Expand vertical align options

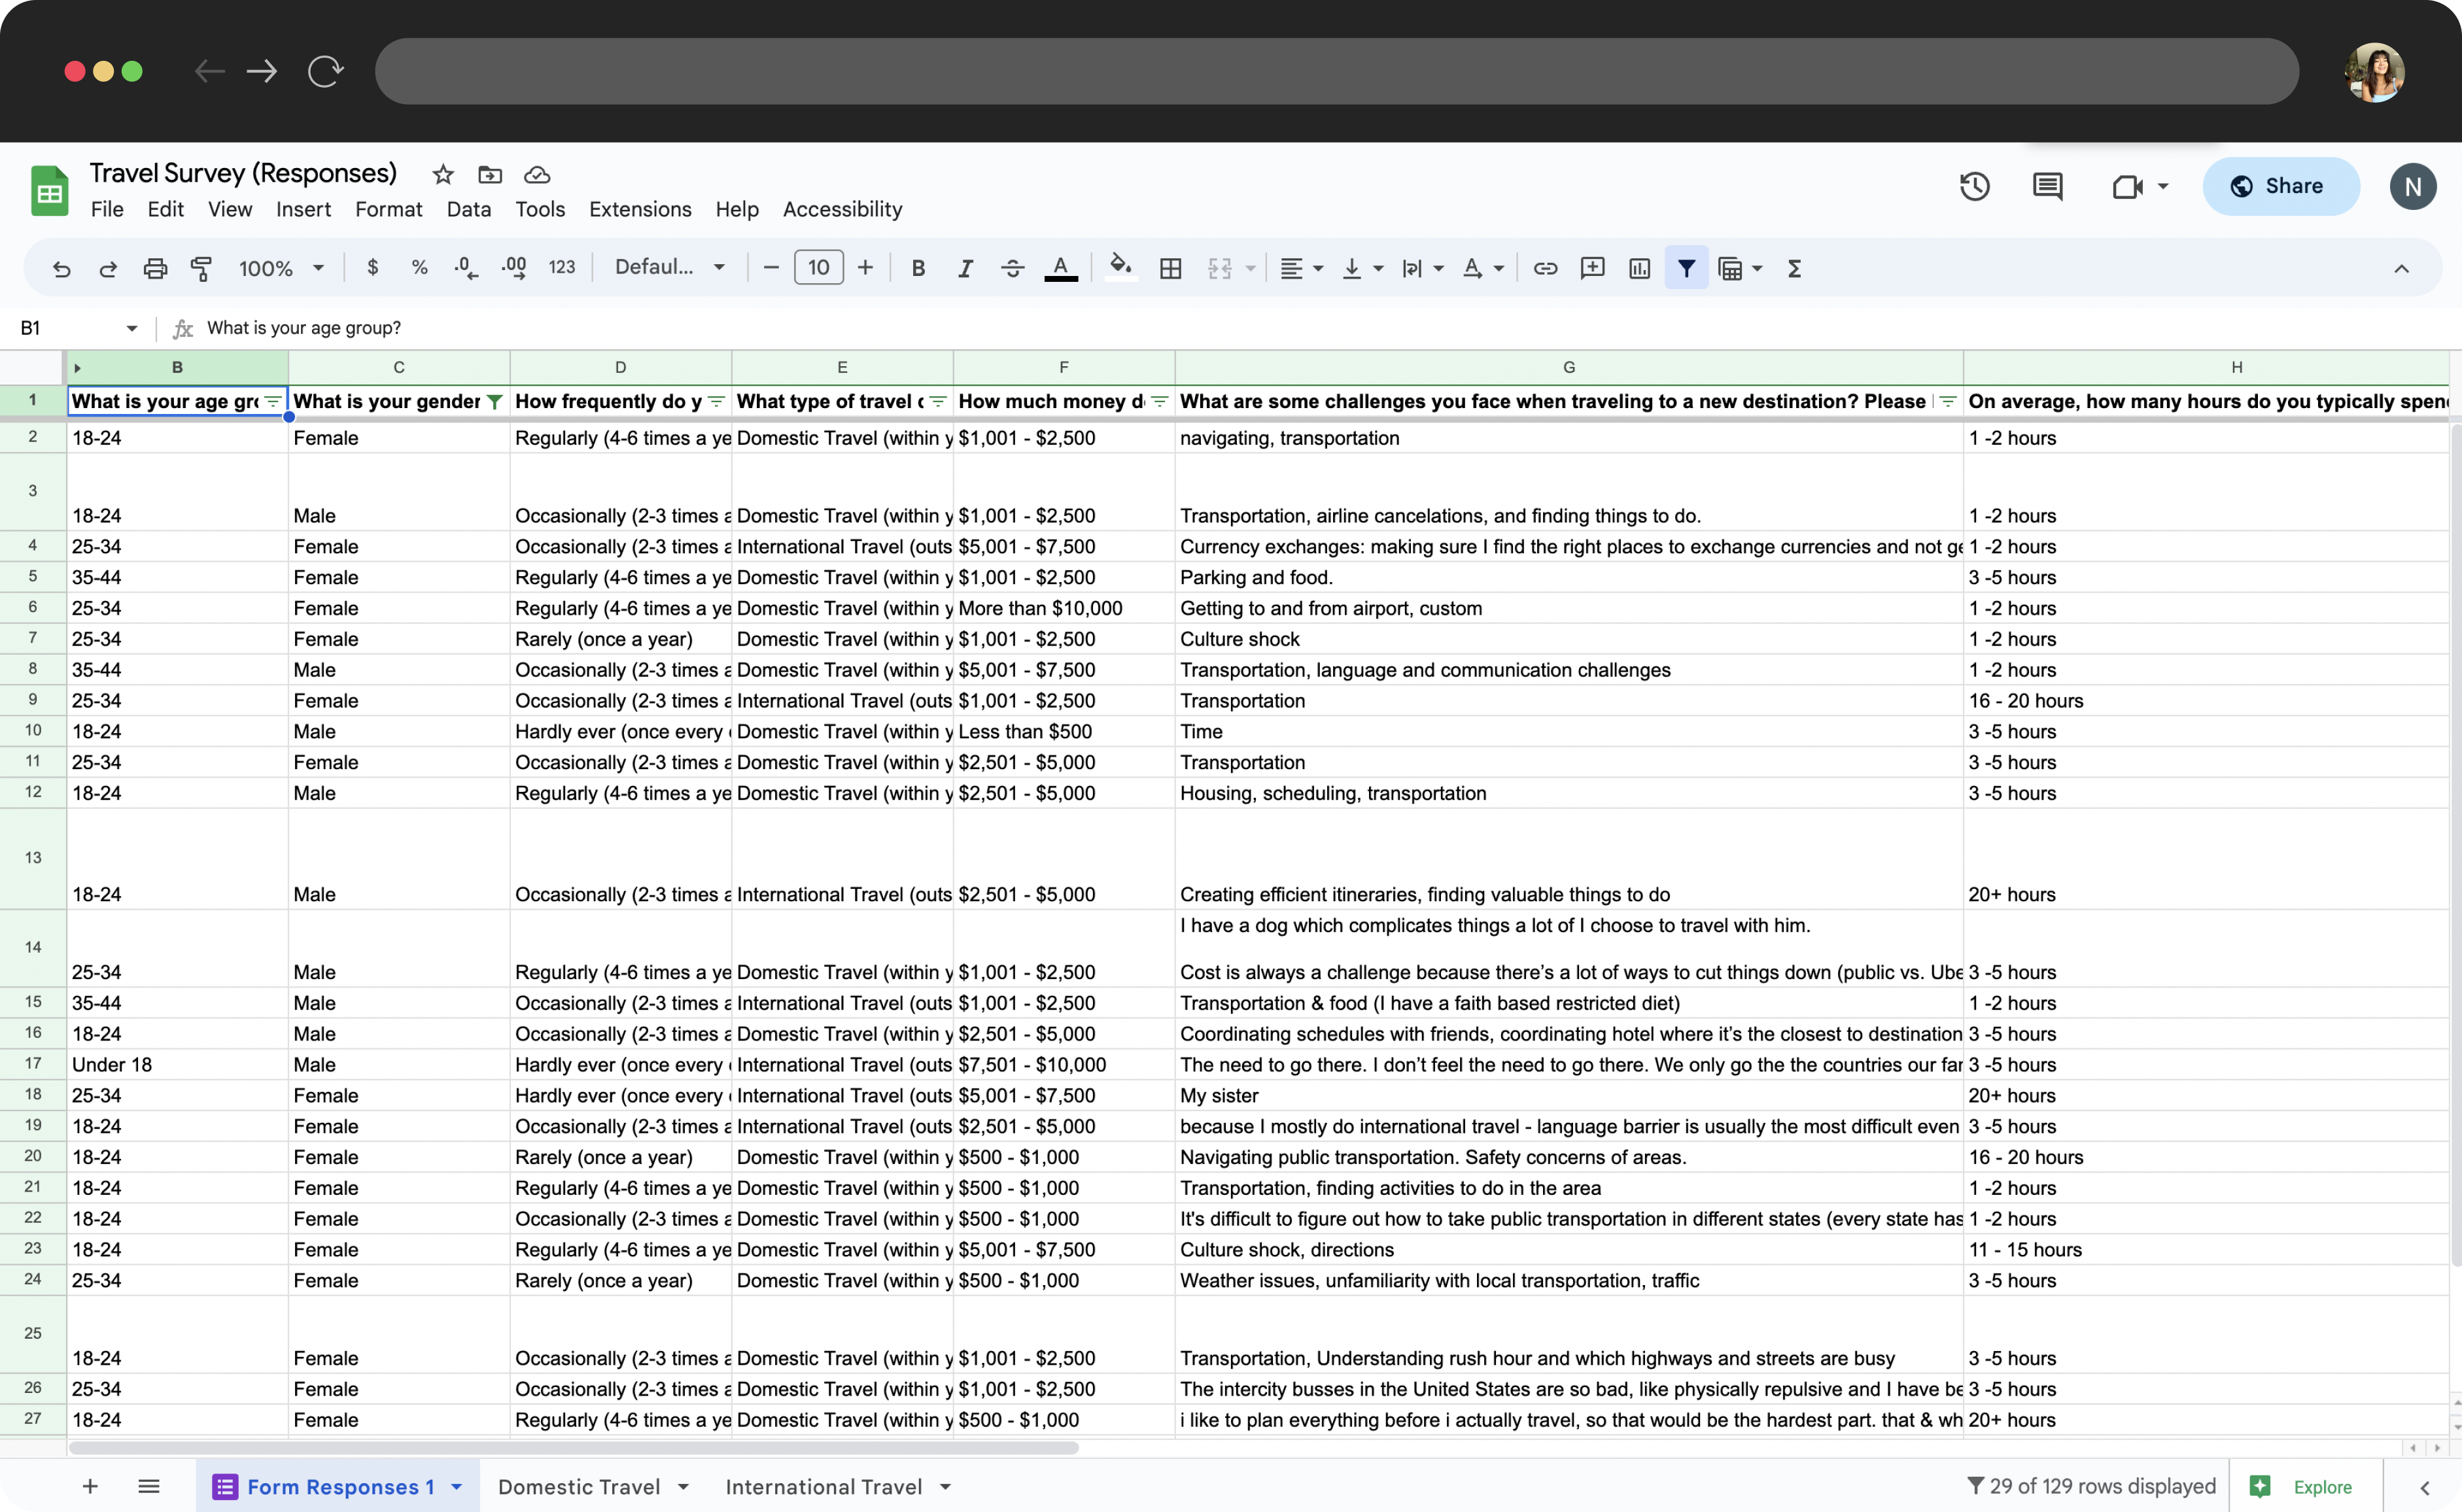(x=1378, y=269)
